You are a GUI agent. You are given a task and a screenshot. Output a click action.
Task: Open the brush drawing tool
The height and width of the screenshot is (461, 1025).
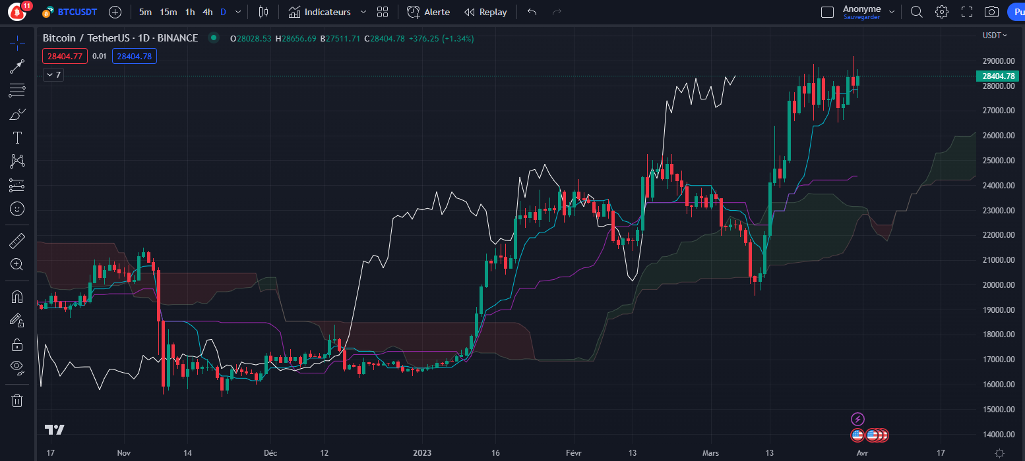coord(16,113)
